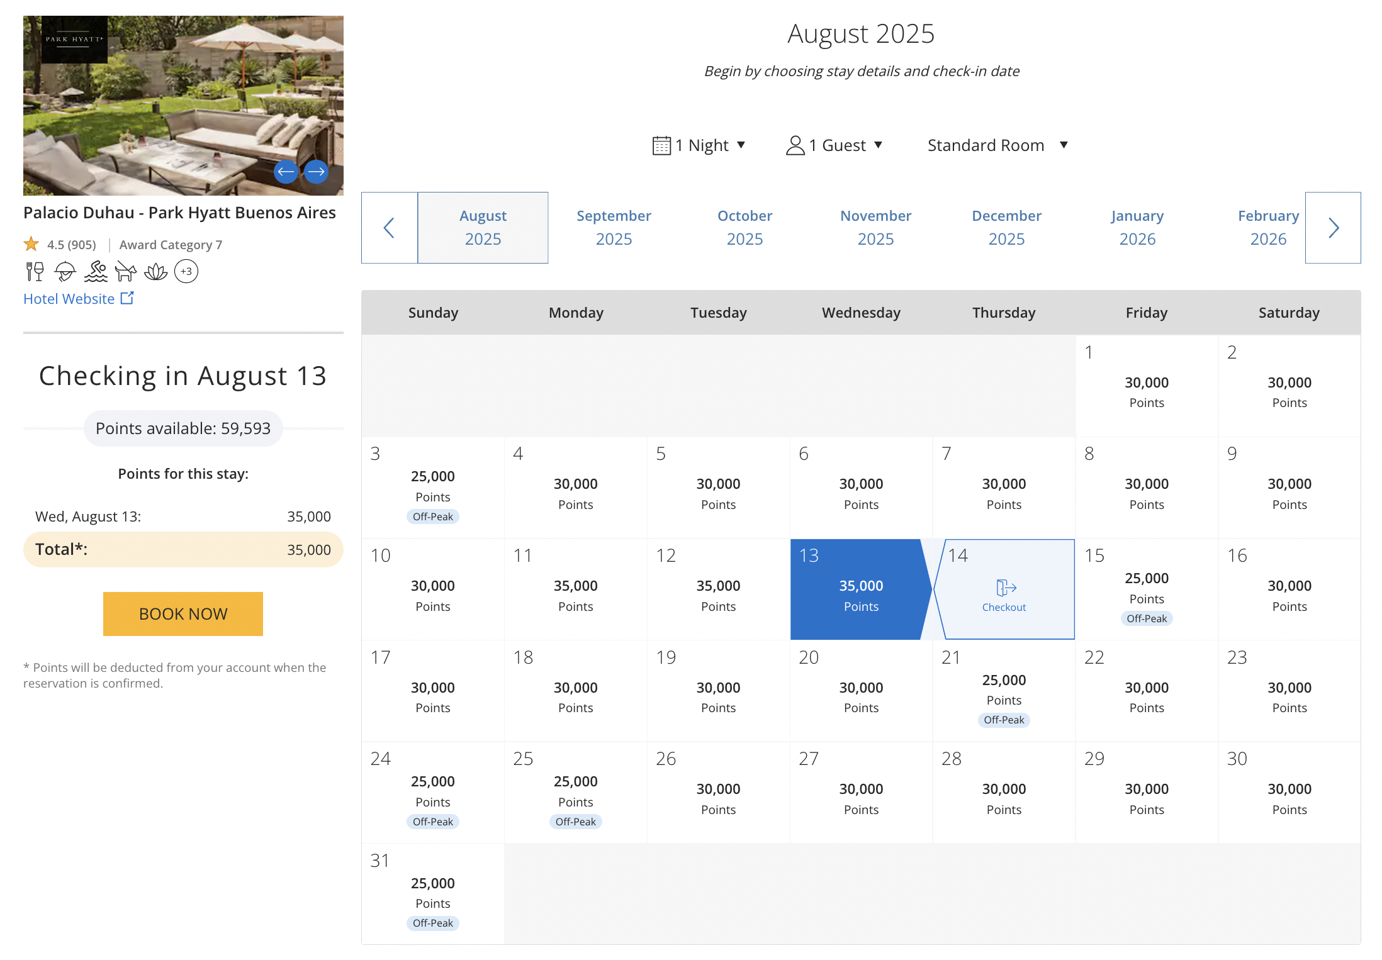The height and width of the screenshot is (960, 1382).
Task: Click the BOOK NOW button
Action: coord(183,613)
